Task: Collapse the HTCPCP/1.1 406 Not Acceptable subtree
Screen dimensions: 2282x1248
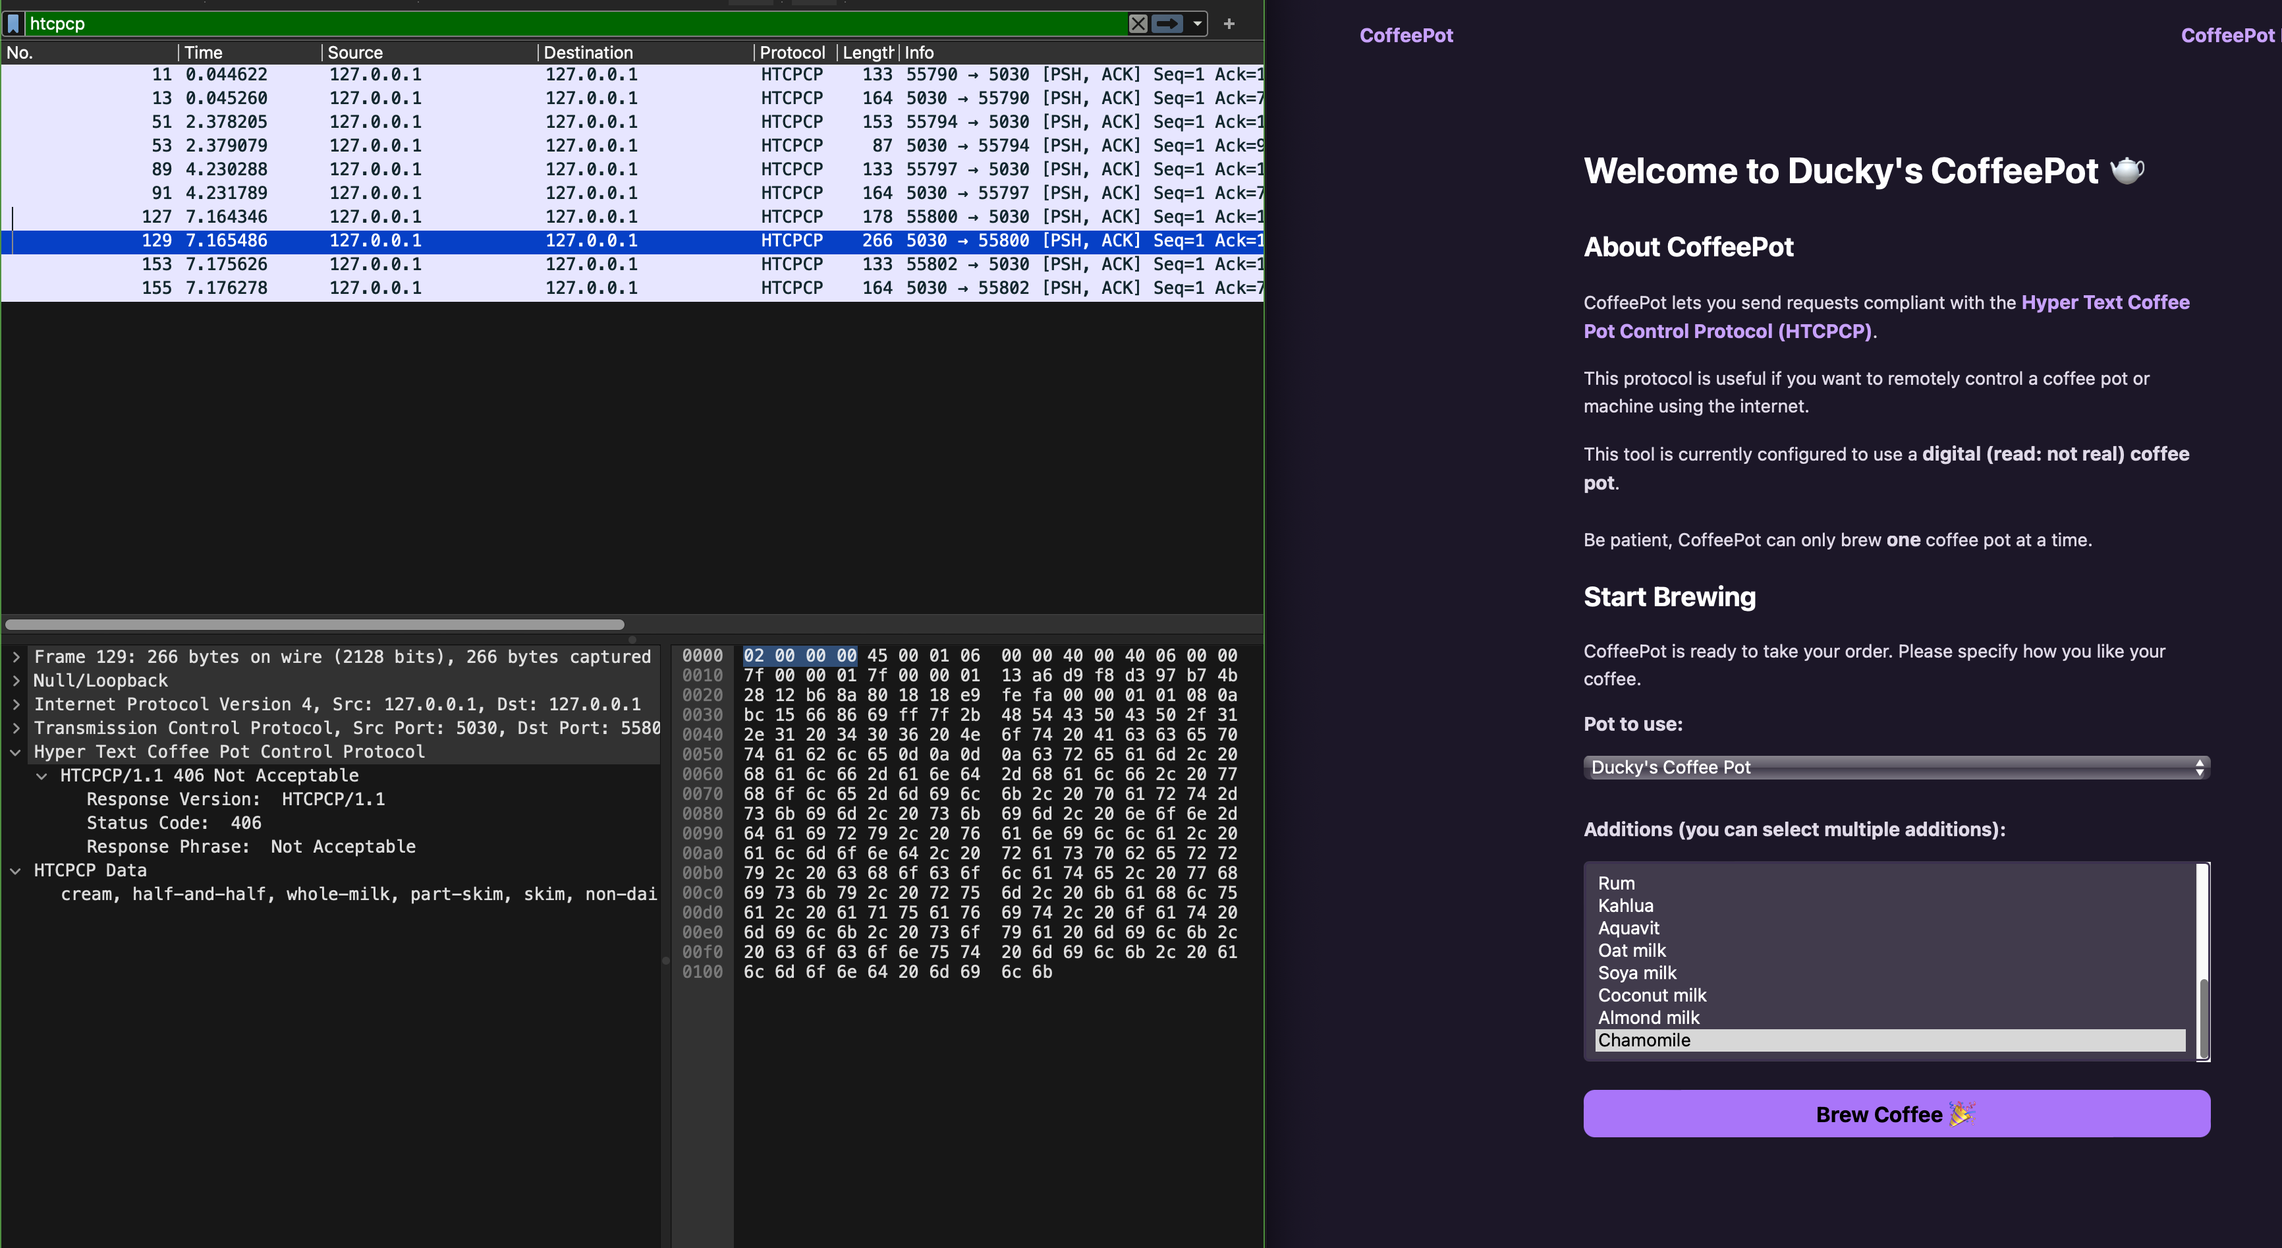Action: pos(42,776)
